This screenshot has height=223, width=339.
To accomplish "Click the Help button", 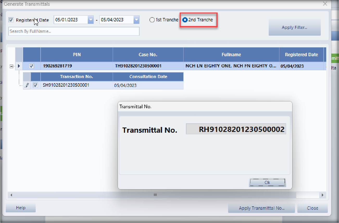I will 21,208.
